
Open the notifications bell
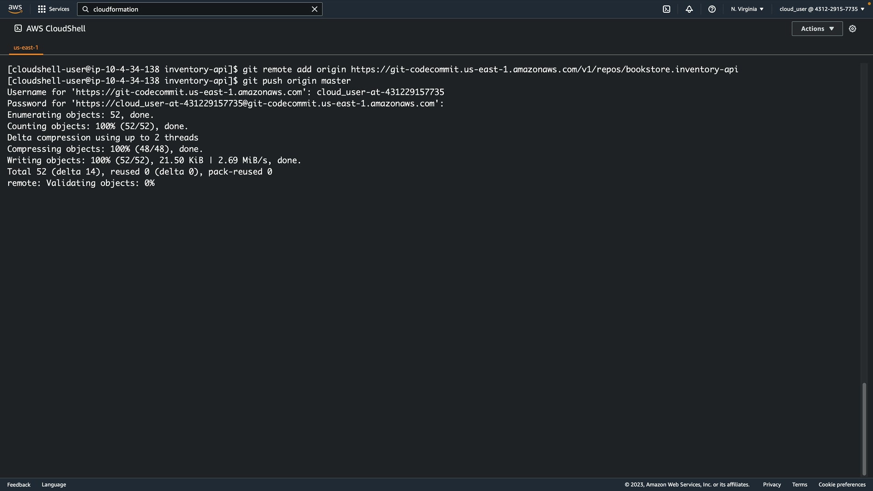click(689, 9)
